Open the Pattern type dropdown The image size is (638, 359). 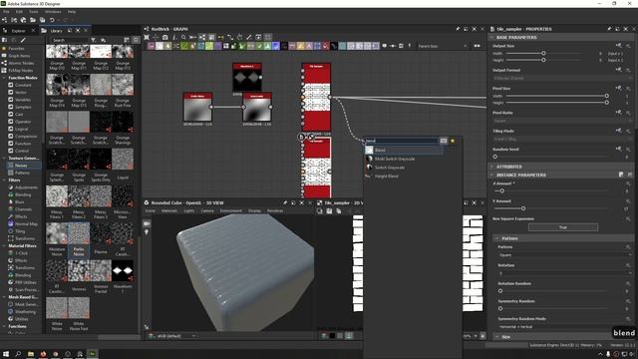(565, 255)
